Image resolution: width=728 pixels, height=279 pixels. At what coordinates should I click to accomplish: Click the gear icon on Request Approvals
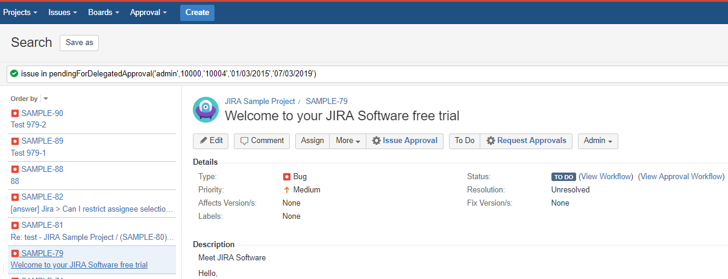(x=491, y=141)
